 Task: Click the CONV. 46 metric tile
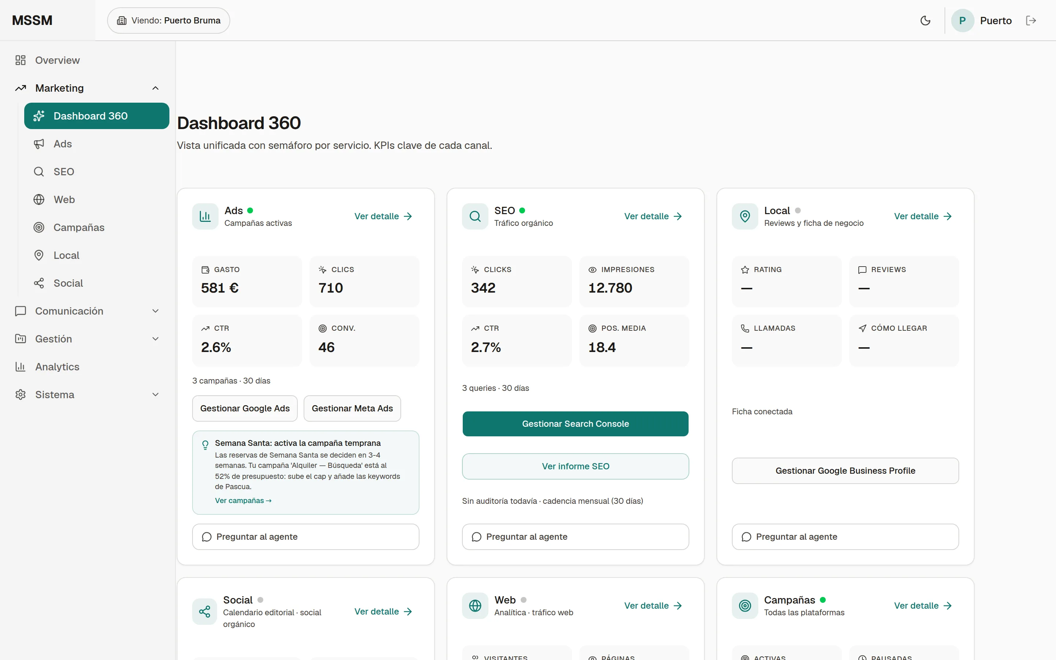tap(364, 341)
